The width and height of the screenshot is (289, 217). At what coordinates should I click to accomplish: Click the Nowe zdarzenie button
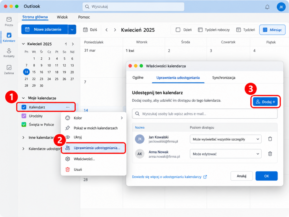[45, 29]
